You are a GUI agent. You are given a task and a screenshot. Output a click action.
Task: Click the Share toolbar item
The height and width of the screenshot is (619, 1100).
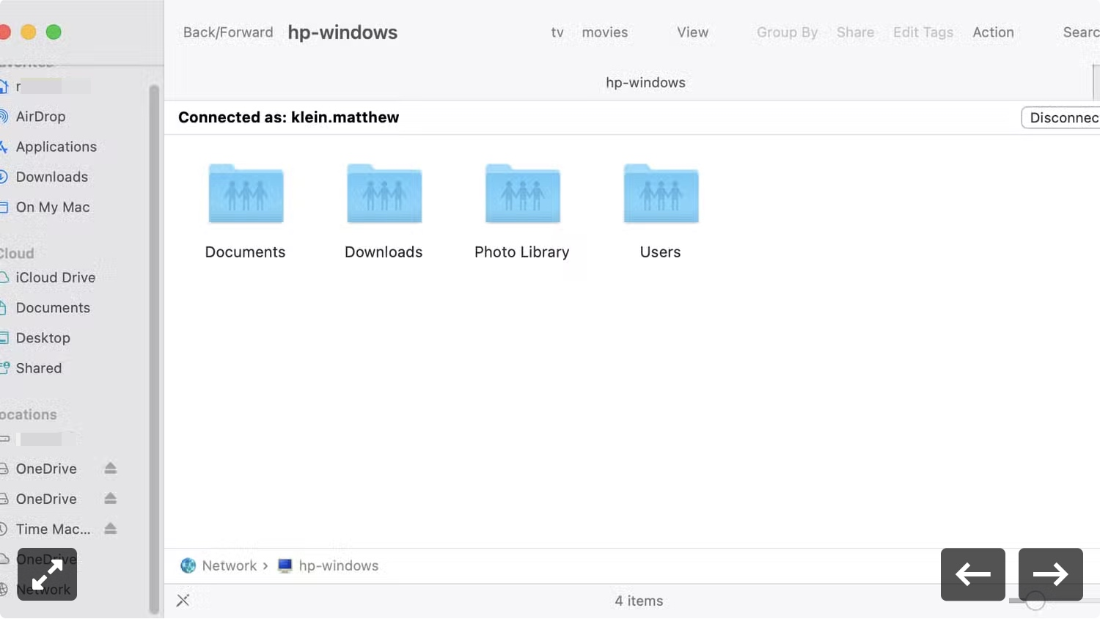tap(855, 32)
